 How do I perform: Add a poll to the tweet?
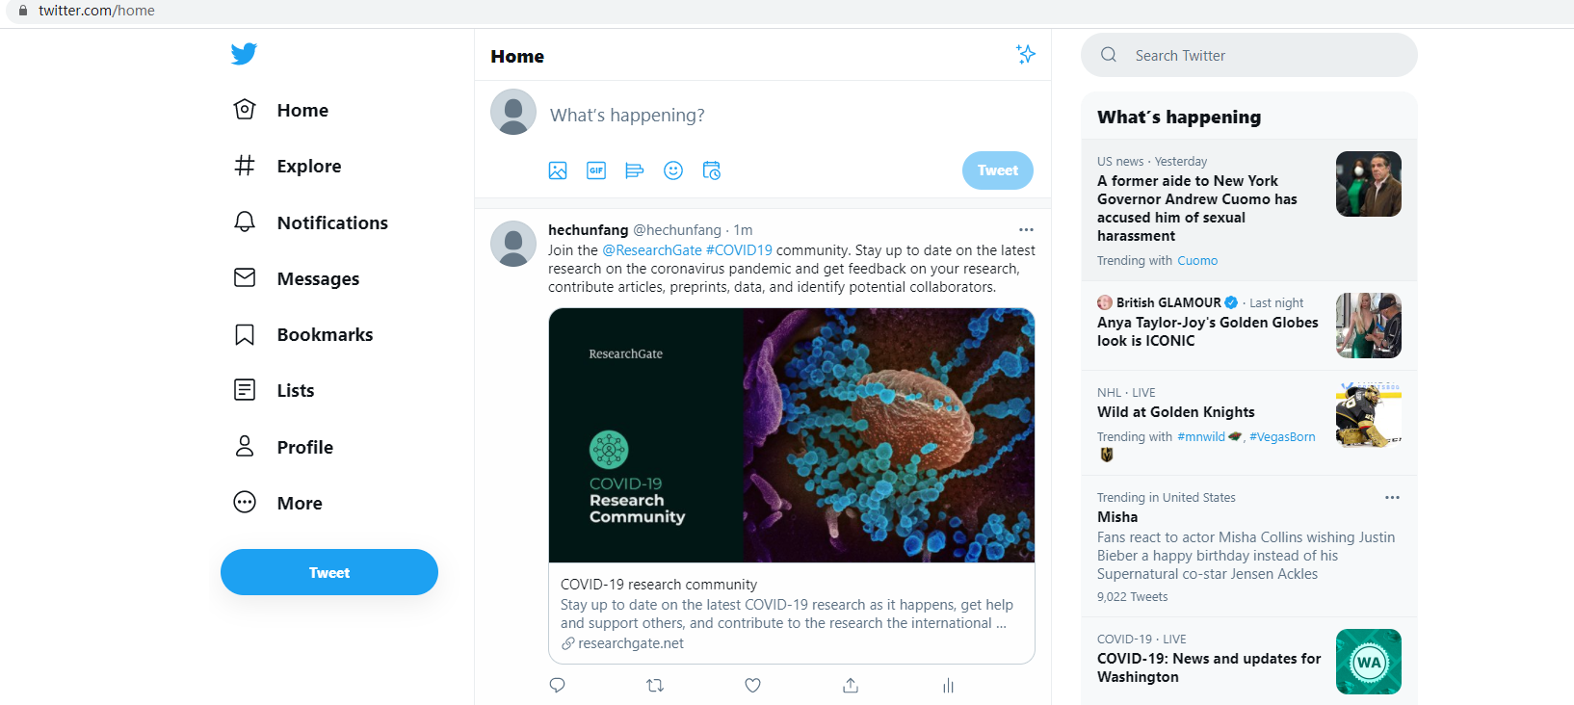(634, 170)
